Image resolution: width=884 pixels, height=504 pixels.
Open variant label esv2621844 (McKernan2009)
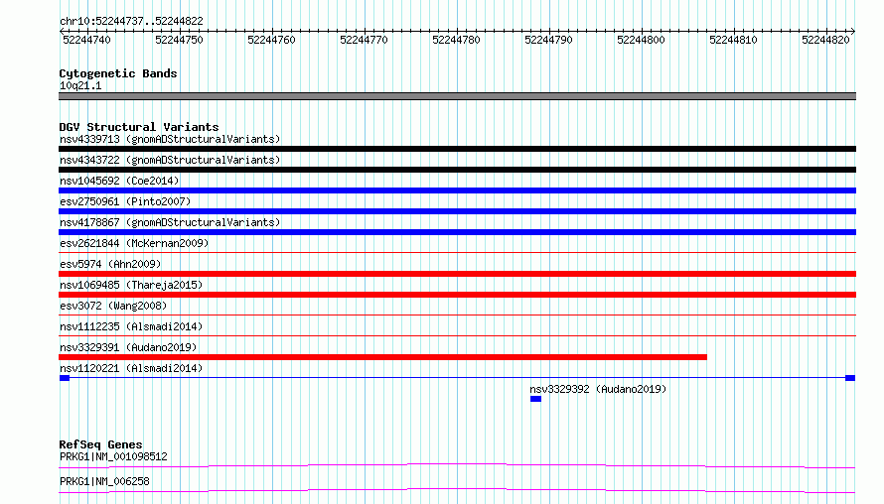pos(134,243)
